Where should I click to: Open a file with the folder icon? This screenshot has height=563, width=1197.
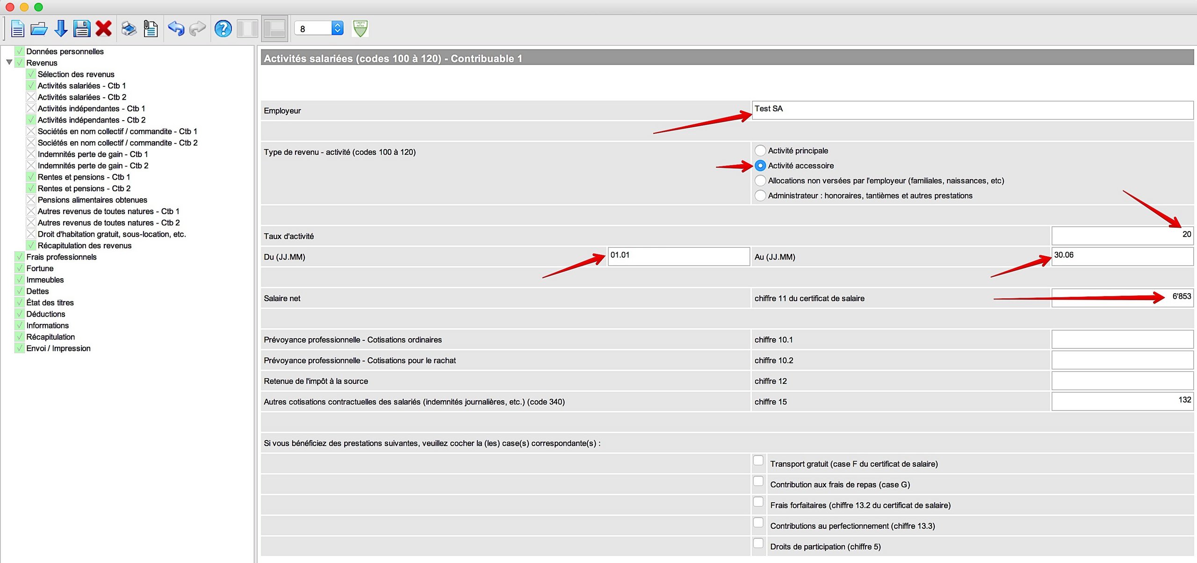click(39, 29)
